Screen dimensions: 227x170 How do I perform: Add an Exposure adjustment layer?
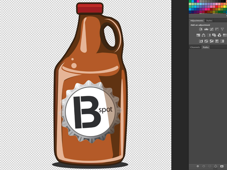pyautogui.click(x=217, y=29)
